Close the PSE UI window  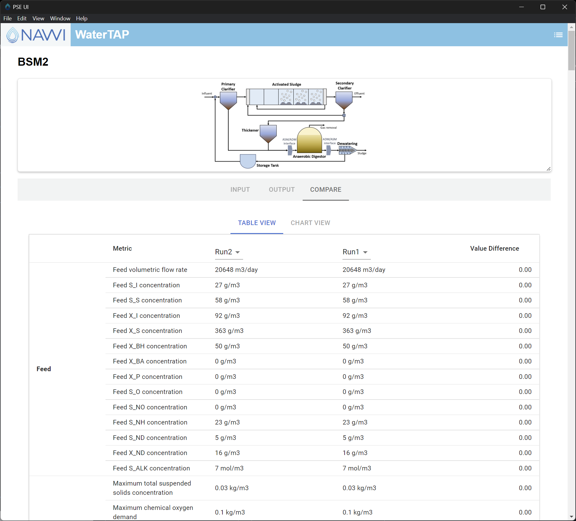tap(565, 7)
